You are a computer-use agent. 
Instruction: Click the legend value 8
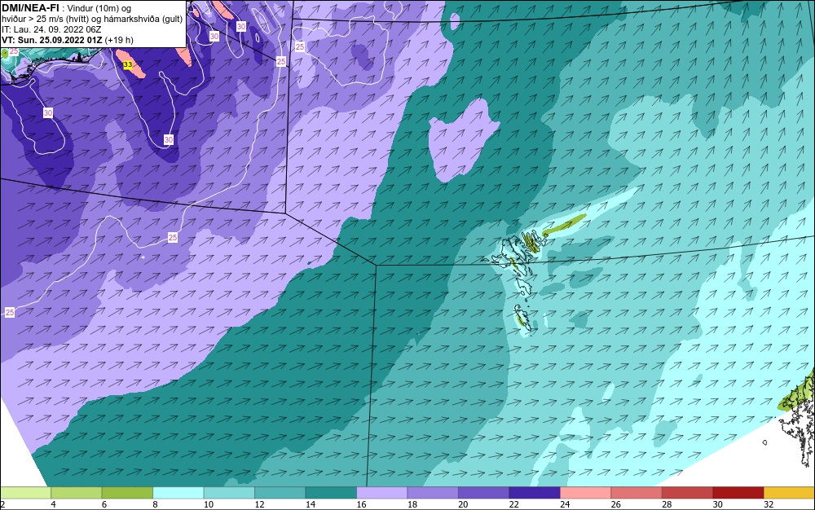coord(156,504)
